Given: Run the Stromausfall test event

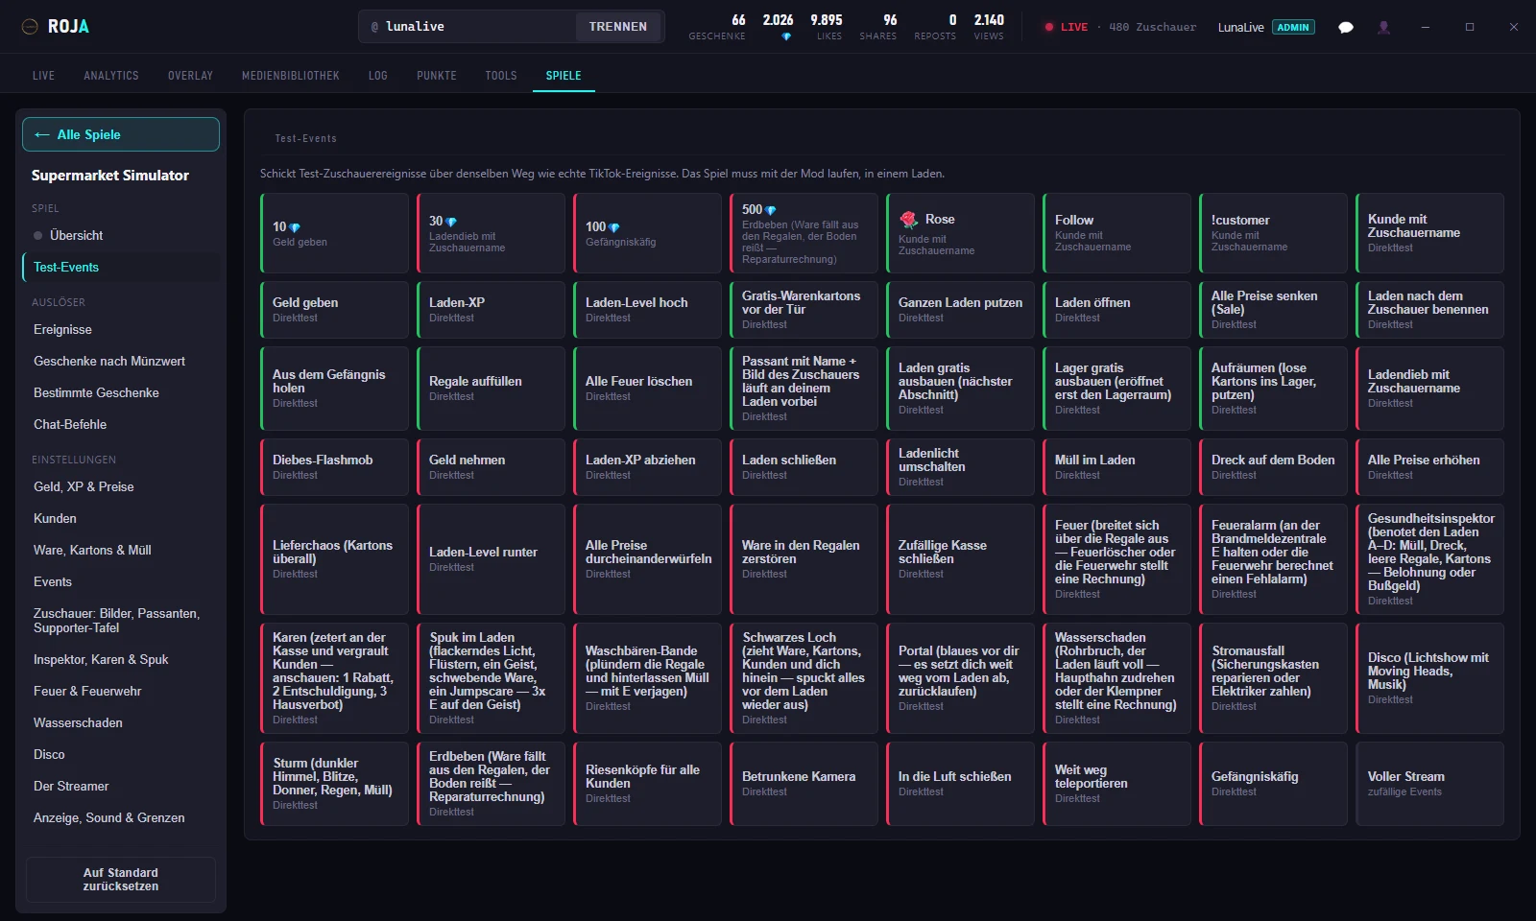Looking at the screenshot, I should [x=1273, y=677].
